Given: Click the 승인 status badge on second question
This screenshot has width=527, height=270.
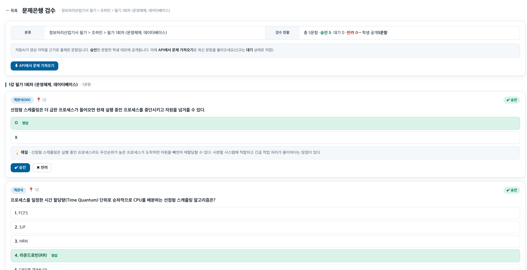Looking at the screenshot, I should (512, 190).
